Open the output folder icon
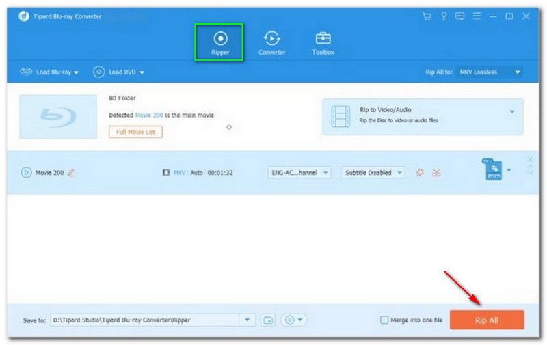 [x=267, y=320]
